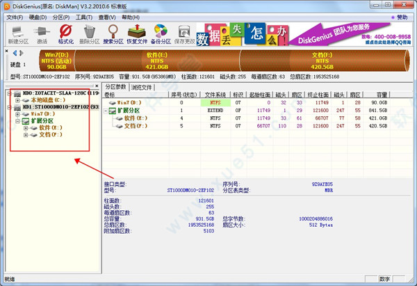The image size is (417, 286).
Task: Click the 备份分区 (backup partition) icon
Action: (161, 33)
